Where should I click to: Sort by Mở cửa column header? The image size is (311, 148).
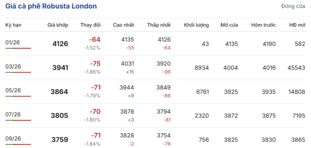[x=229, y=25]
